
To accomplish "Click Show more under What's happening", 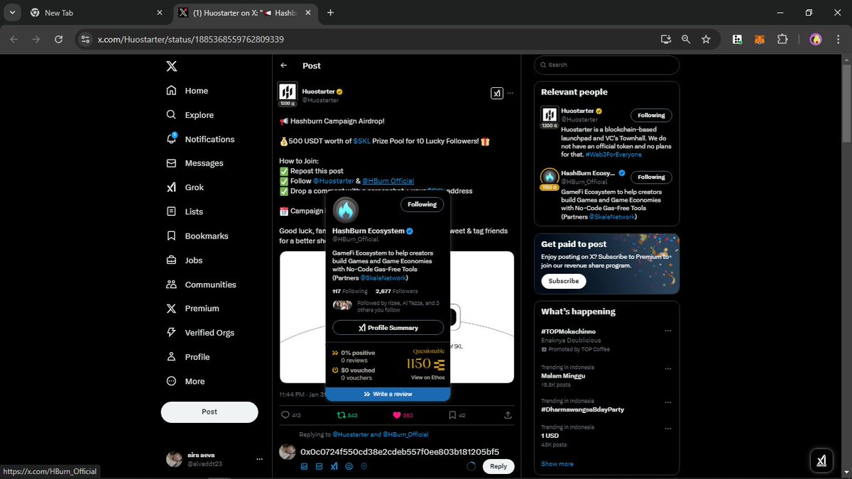I will tap(557, 463).
